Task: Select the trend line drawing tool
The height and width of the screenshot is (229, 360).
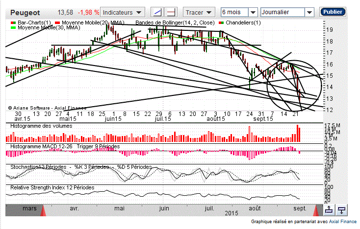Action: pyautogui.click(x=157, y=12)
